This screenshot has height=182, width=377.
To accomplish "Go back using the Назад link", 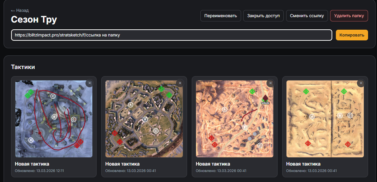I will [20, 10].
